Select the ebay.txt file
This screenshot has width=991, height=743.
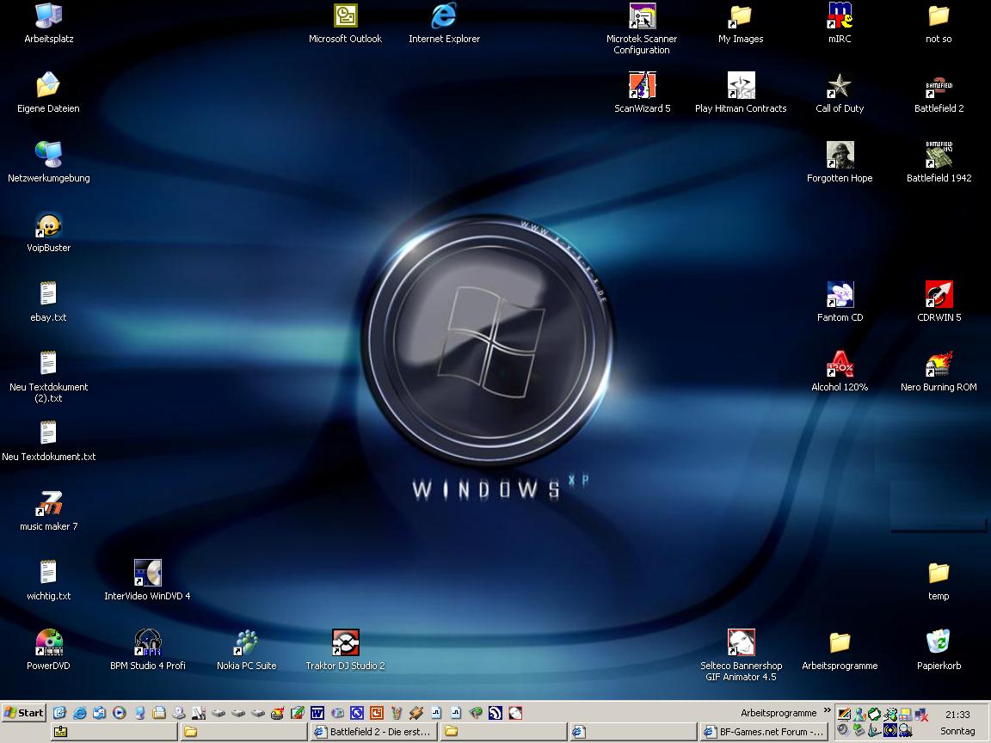point(49,301)
